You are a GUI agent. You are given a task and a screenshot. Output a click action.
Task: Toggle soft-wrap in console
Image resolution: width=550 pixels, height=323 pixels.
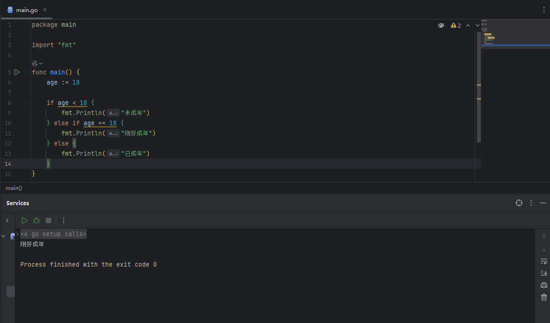pos(544,261)
